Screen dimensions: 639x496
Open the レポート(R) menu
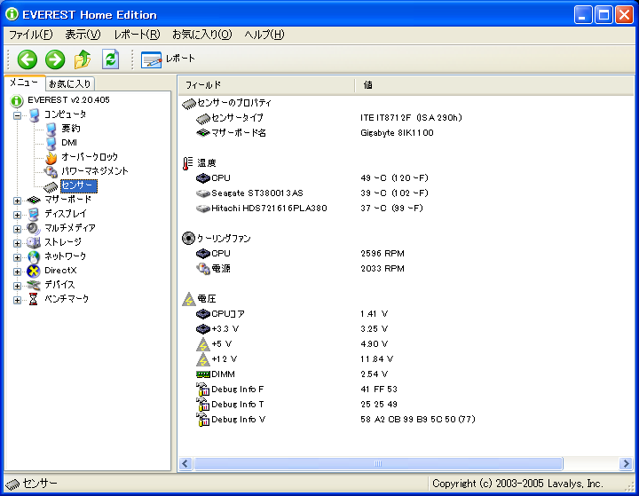(x=137, y=35)
